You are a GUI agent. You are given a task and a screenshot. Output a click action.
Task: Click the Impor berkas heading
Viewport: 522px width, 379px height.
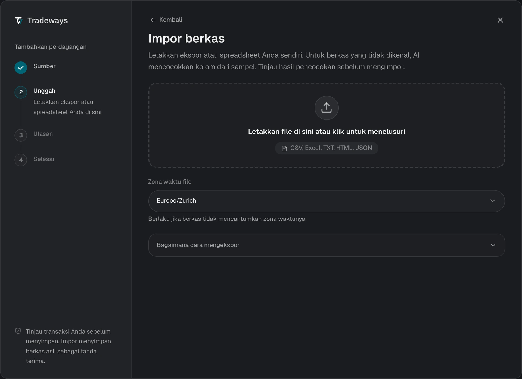(x=186, y=38)
